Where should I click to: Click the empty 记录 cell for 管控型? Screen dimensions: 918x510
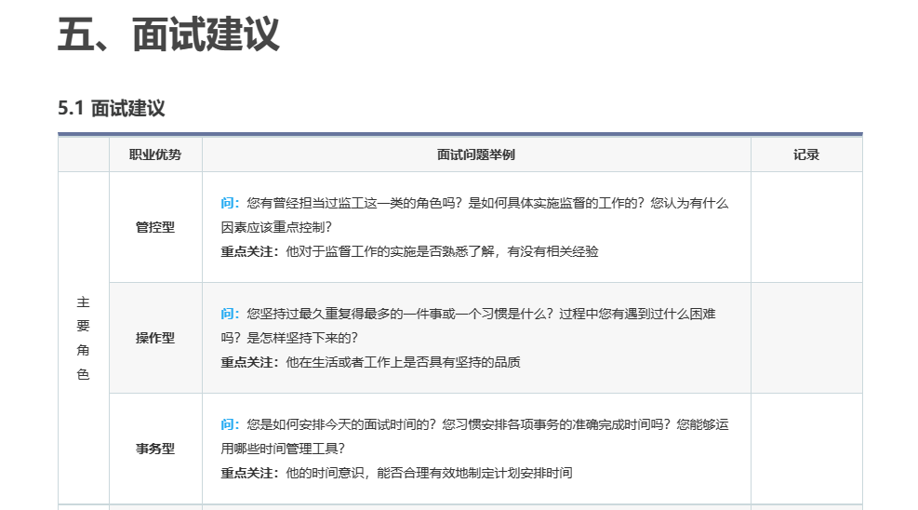click(805, 227)
